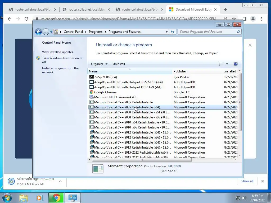271x203 pixels.
Task: Open Turn Windows features on or off
Action: 62,60
